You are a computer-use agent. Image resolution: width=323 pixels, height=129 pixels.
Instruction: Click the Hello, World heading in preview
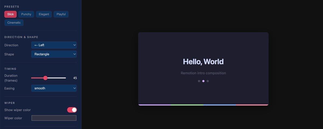[x=203, y=62]
